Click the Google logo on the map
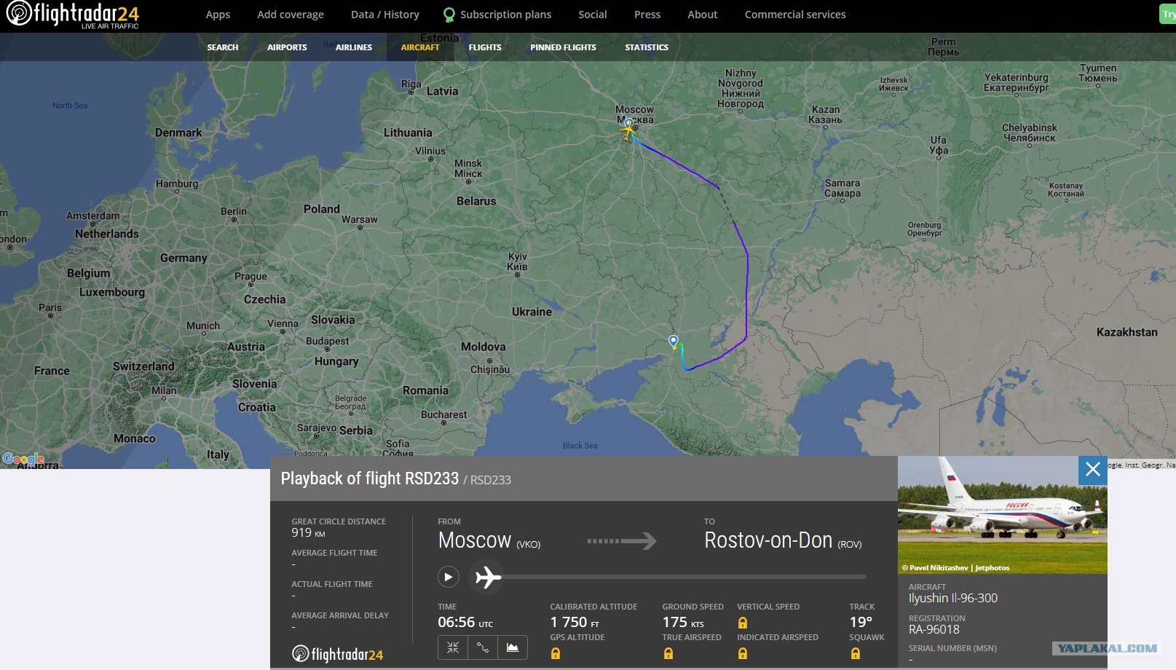 tap(23, 459)
